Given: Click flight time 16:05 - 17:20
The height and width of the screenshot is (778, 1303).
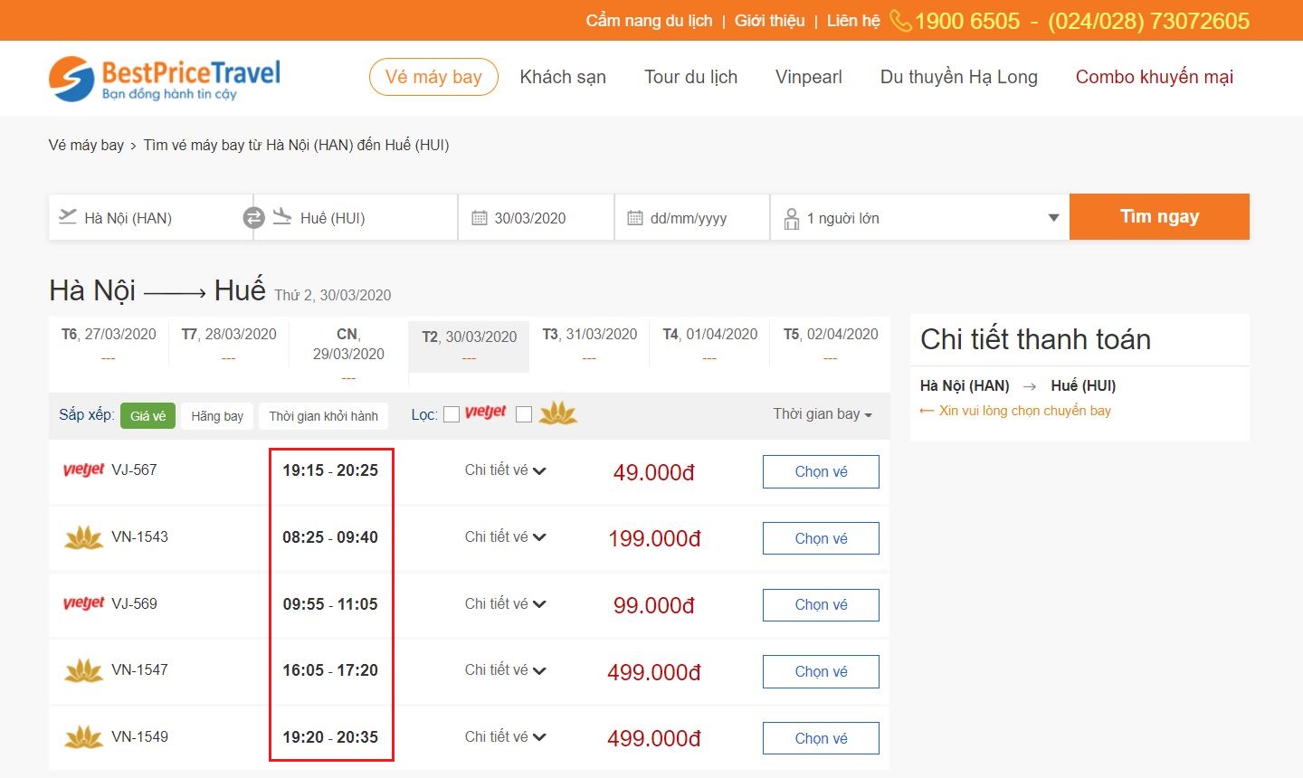Looking at the screenshot, I should (330, 670).
